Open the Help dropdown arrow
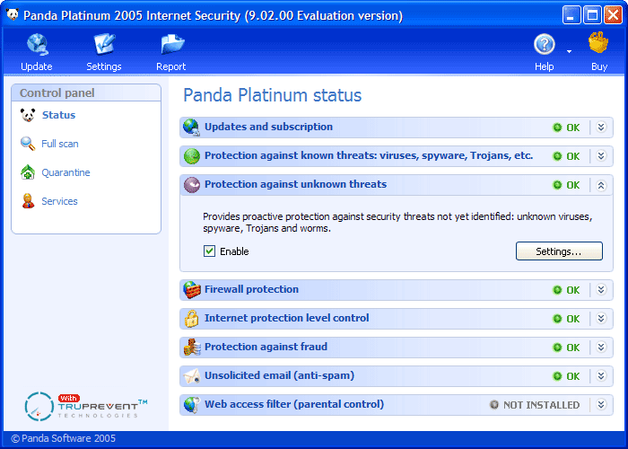This screenshot has width=628, height=449. [569, 51]
